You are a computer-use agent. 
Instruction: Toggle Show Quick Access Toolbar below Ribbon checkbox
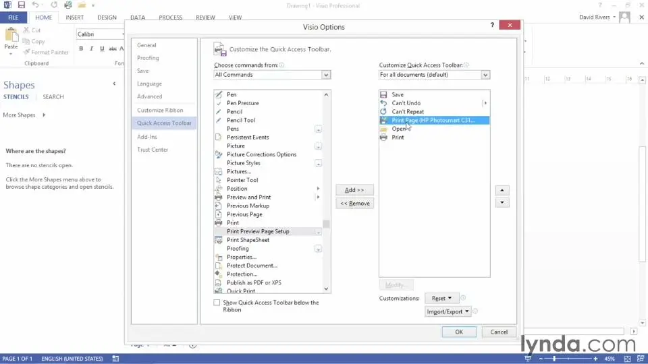(217, 303)
